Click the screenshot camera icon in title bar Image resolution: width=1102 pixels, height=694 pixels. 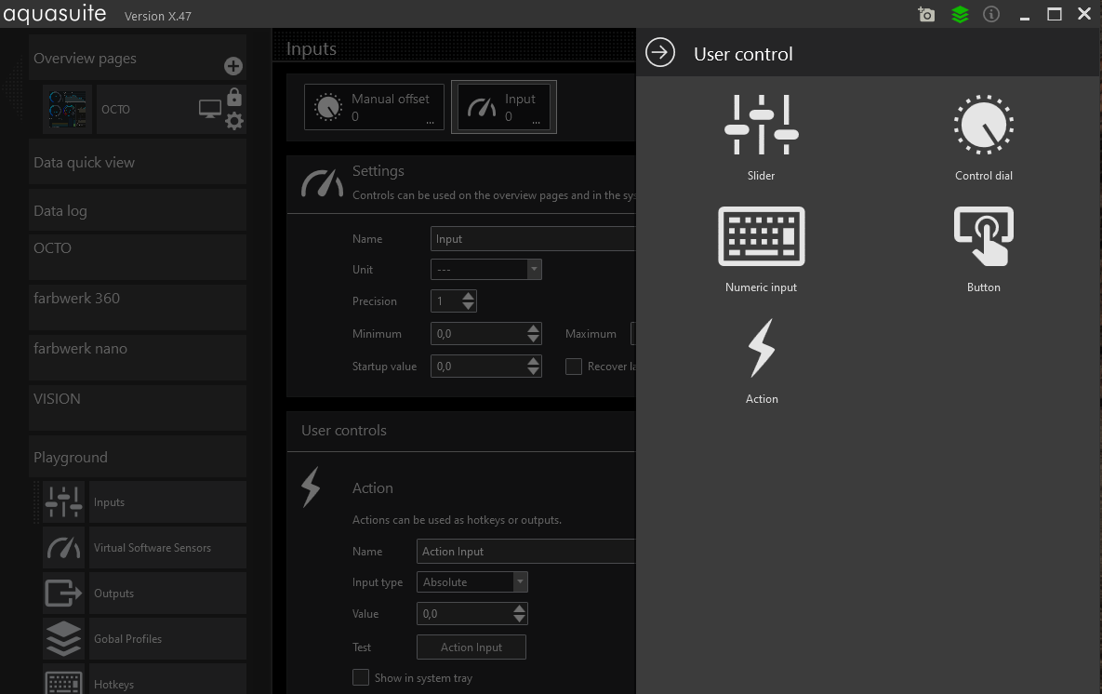[x=926, y=15]
